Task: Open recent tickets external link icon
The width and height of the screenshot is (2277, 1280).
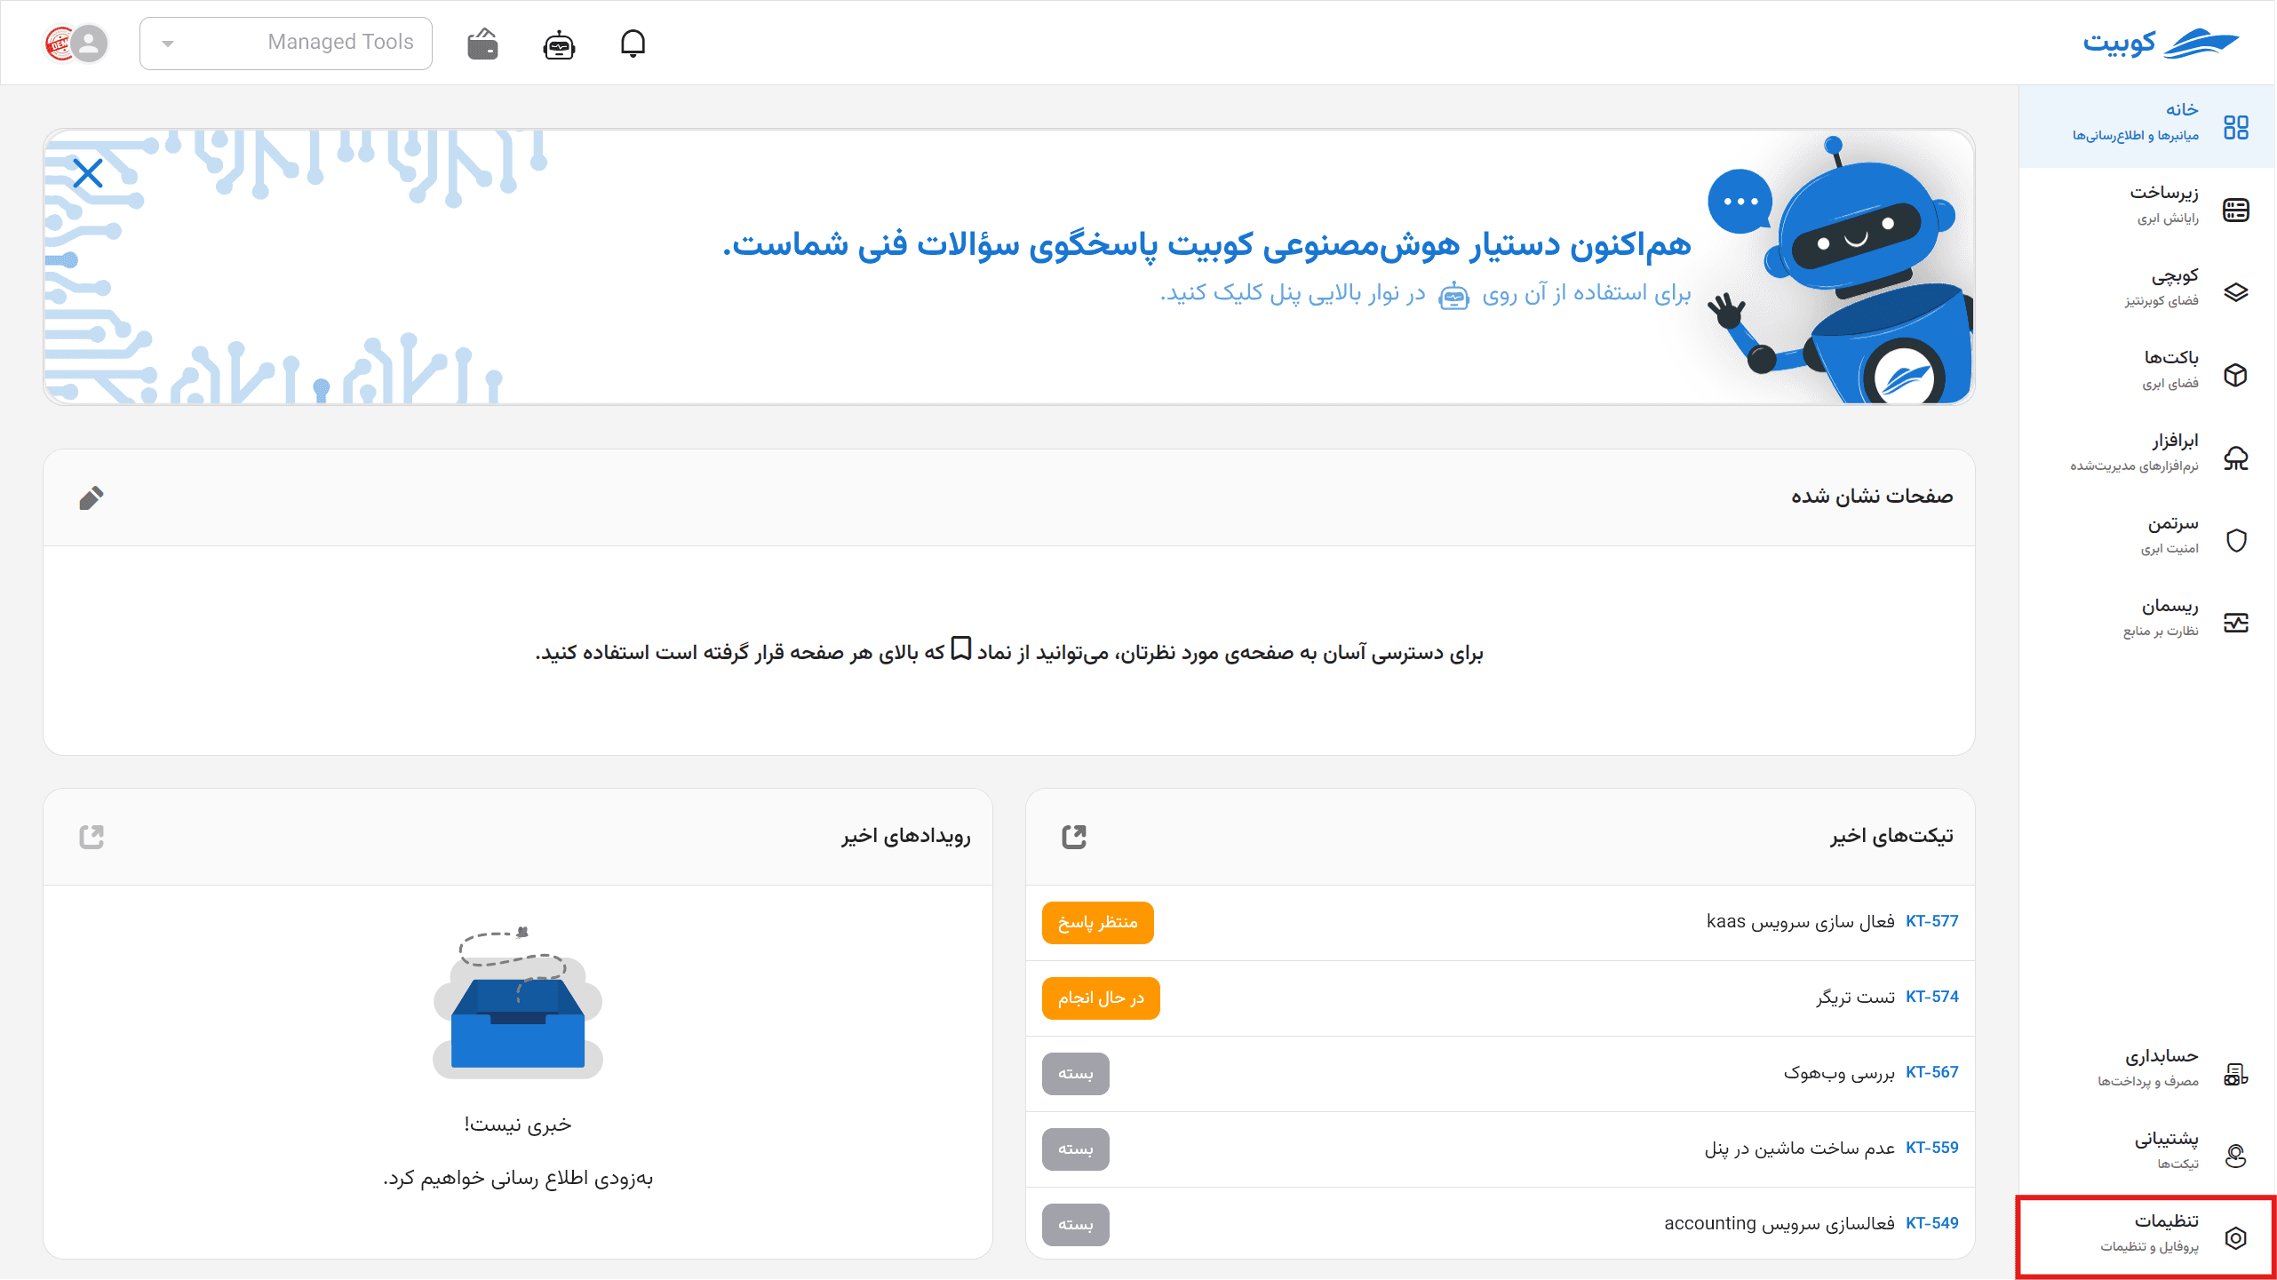Action: point(1074,837)
